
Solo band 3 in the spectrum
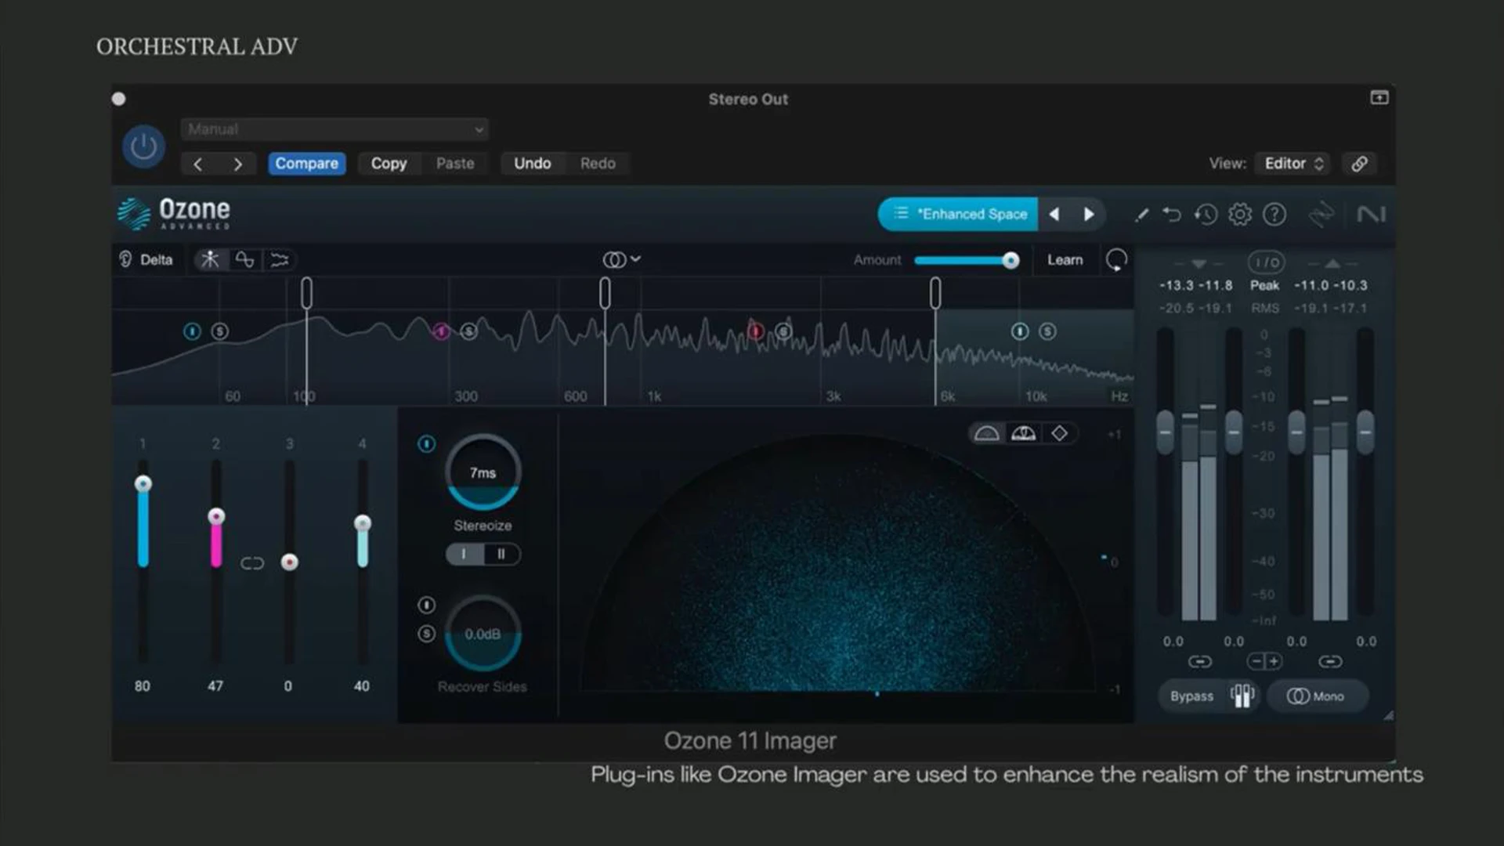(x=783, y=331)
